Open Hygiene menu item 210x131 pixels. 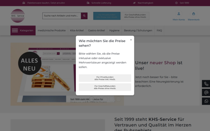pos(114,30)
